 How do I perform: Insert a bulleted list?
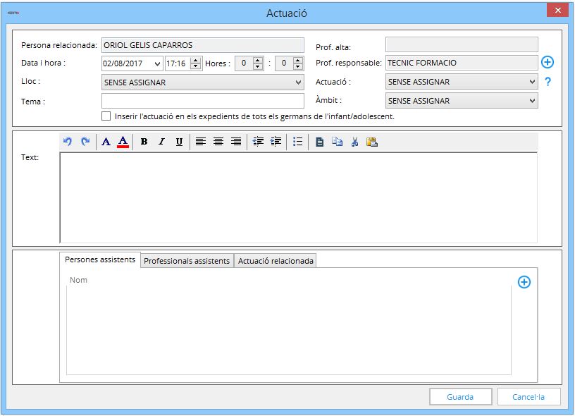tap(297, 142)
